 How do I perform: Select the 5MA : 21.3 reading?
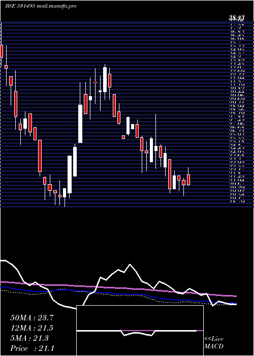[29, 338]
